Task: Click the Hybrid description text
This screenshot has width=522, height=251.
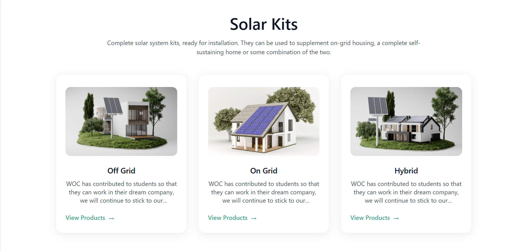Action: point(406,192)
